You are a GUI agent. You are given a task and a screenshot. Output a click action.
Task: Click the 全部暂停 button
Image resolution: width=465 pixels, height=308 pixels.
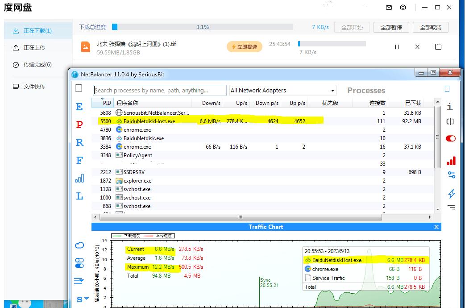click(391, 27)
